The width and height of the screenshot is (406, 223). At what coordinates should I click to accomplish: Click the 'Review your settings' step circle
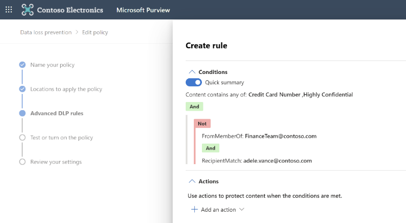[x=22, y=161]
